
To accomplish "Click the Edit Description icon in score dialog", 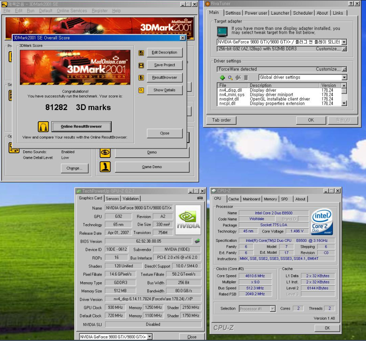I will point(141,53).
